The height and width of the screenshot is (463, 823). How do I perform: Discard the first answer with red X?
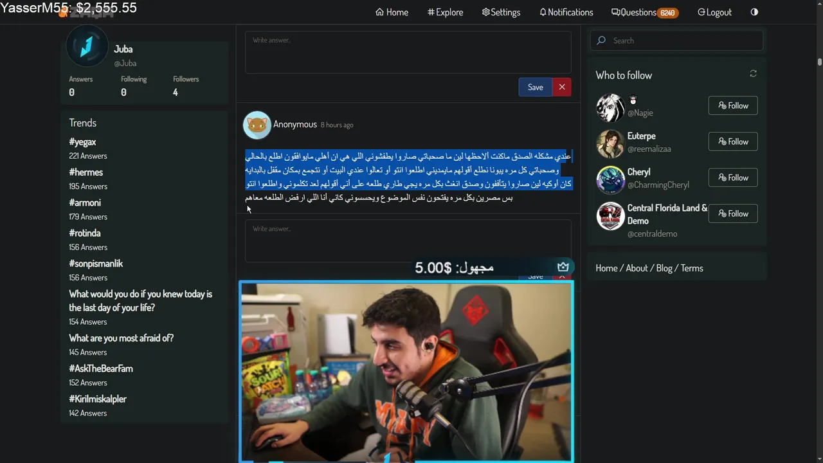[562, 87]
